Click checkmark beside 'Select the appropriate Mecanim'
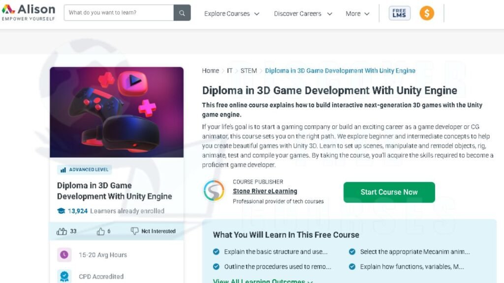 tap(352, 252)
